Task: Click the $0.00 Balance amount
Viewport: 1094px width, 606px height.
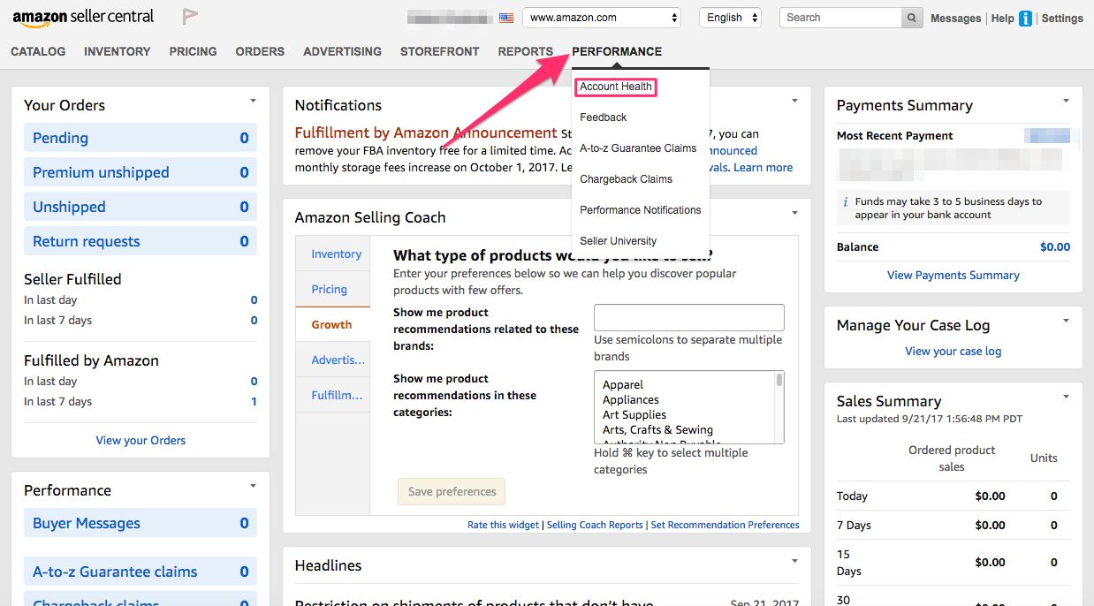Action: click(1055, 246)
